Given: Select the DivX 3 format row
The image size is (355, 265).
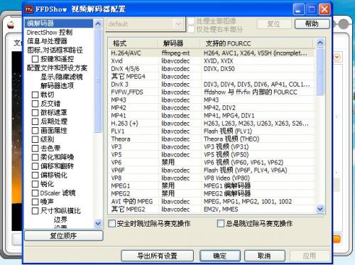Looking at the screenshot, I should [x=212, y=85].
